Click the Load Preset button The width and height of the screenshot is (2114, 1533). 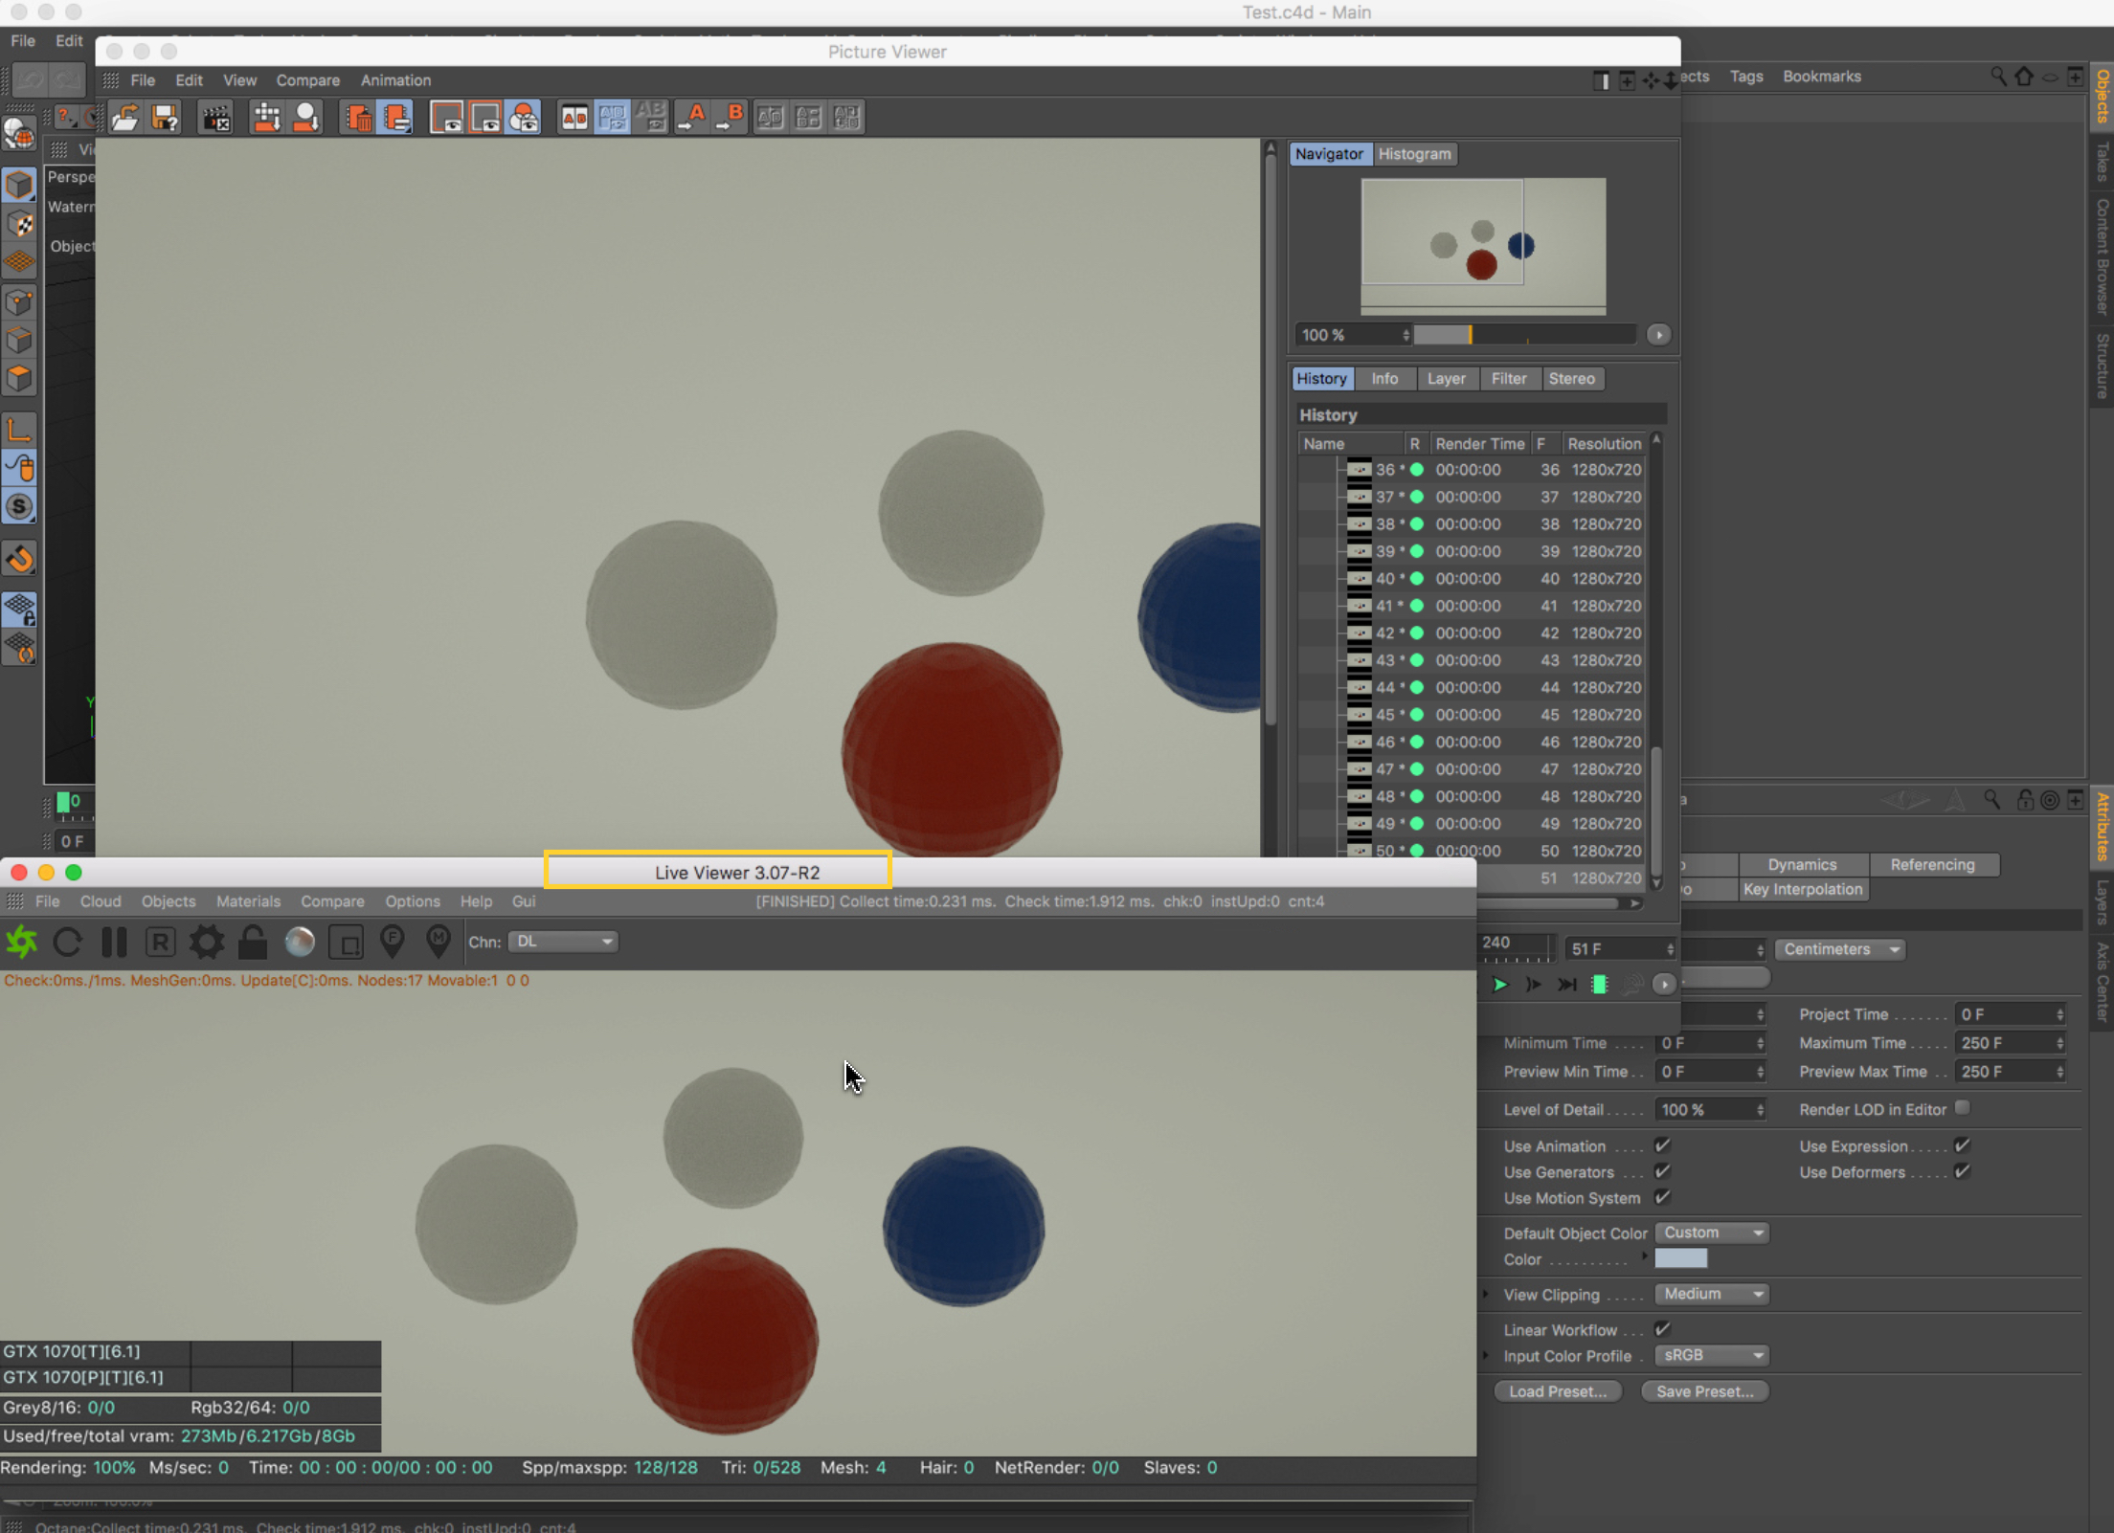coord(1557,1391)
